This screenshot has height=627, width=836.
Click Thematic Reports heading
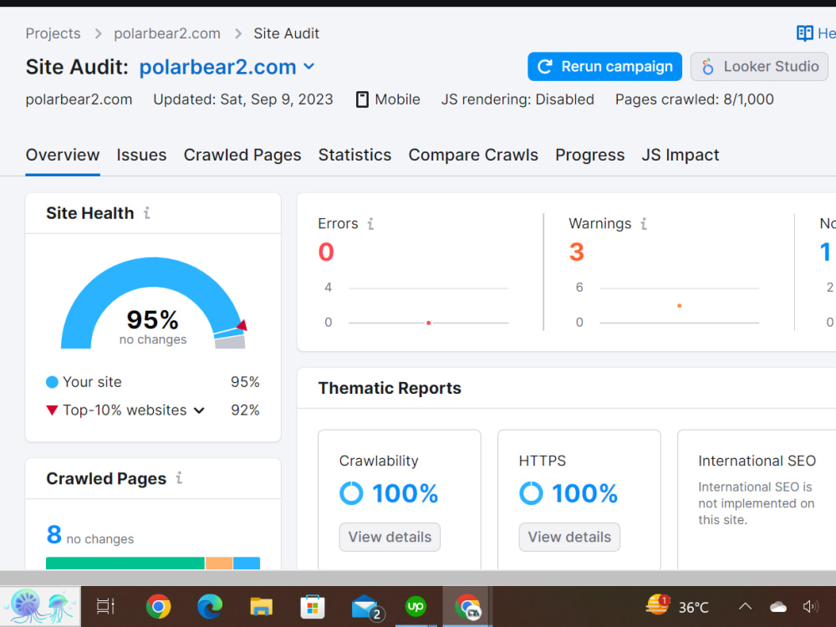[390, 388]
